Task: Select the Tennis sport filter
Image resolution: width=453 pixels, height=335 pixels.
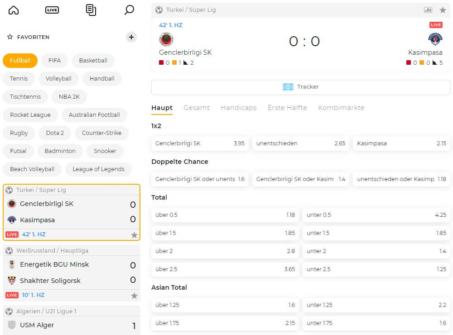Action: click(19, 79)
